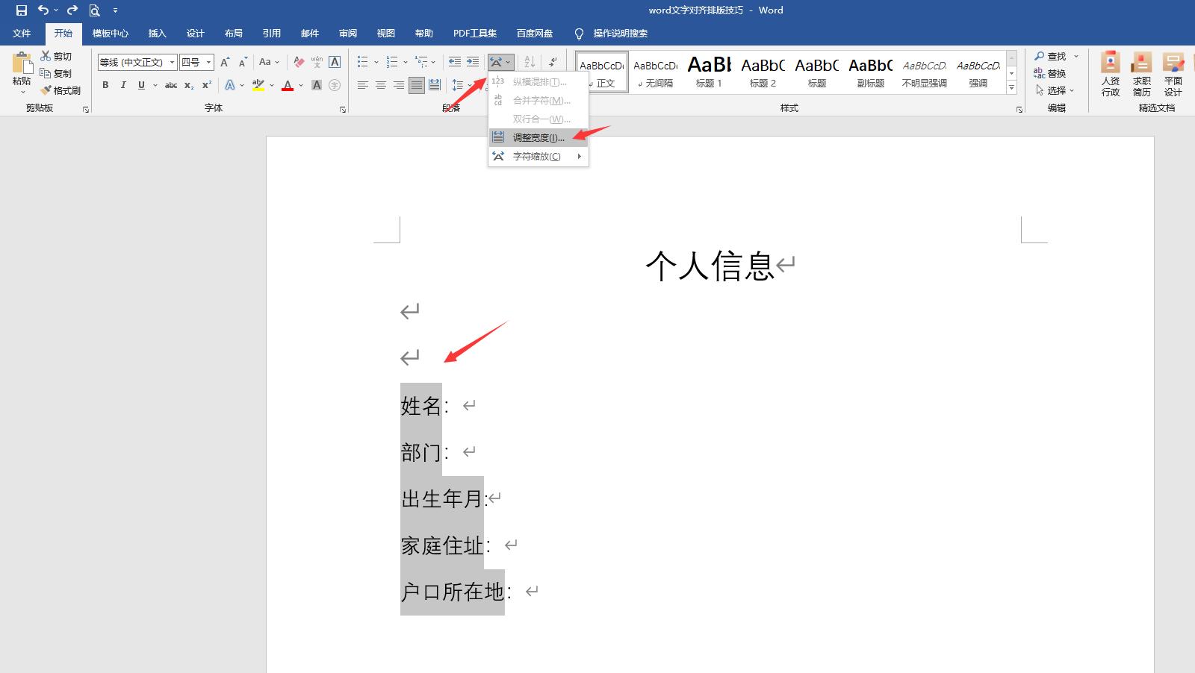Toggle superscript formatting
This screenshot has width=1195, height=673.
click(205, 85)
